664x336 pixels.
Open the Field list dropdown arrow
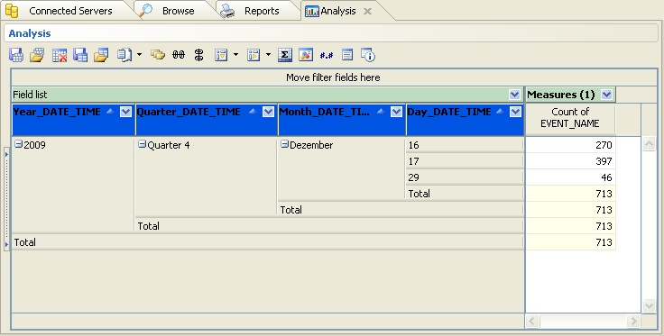[x=514, y=95]
